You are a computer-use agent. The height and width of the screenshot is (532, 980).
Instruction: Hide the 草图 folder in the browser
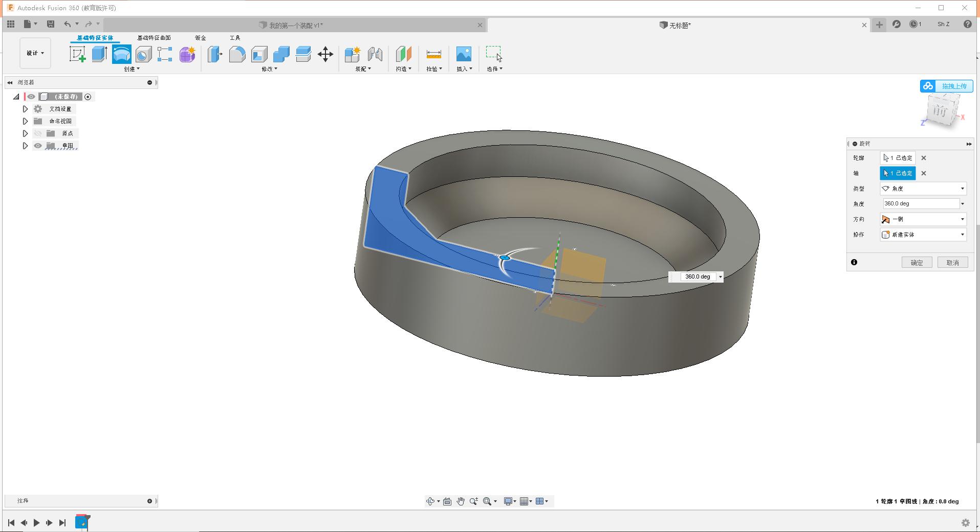pyautogui.click(x=38, y=146)
